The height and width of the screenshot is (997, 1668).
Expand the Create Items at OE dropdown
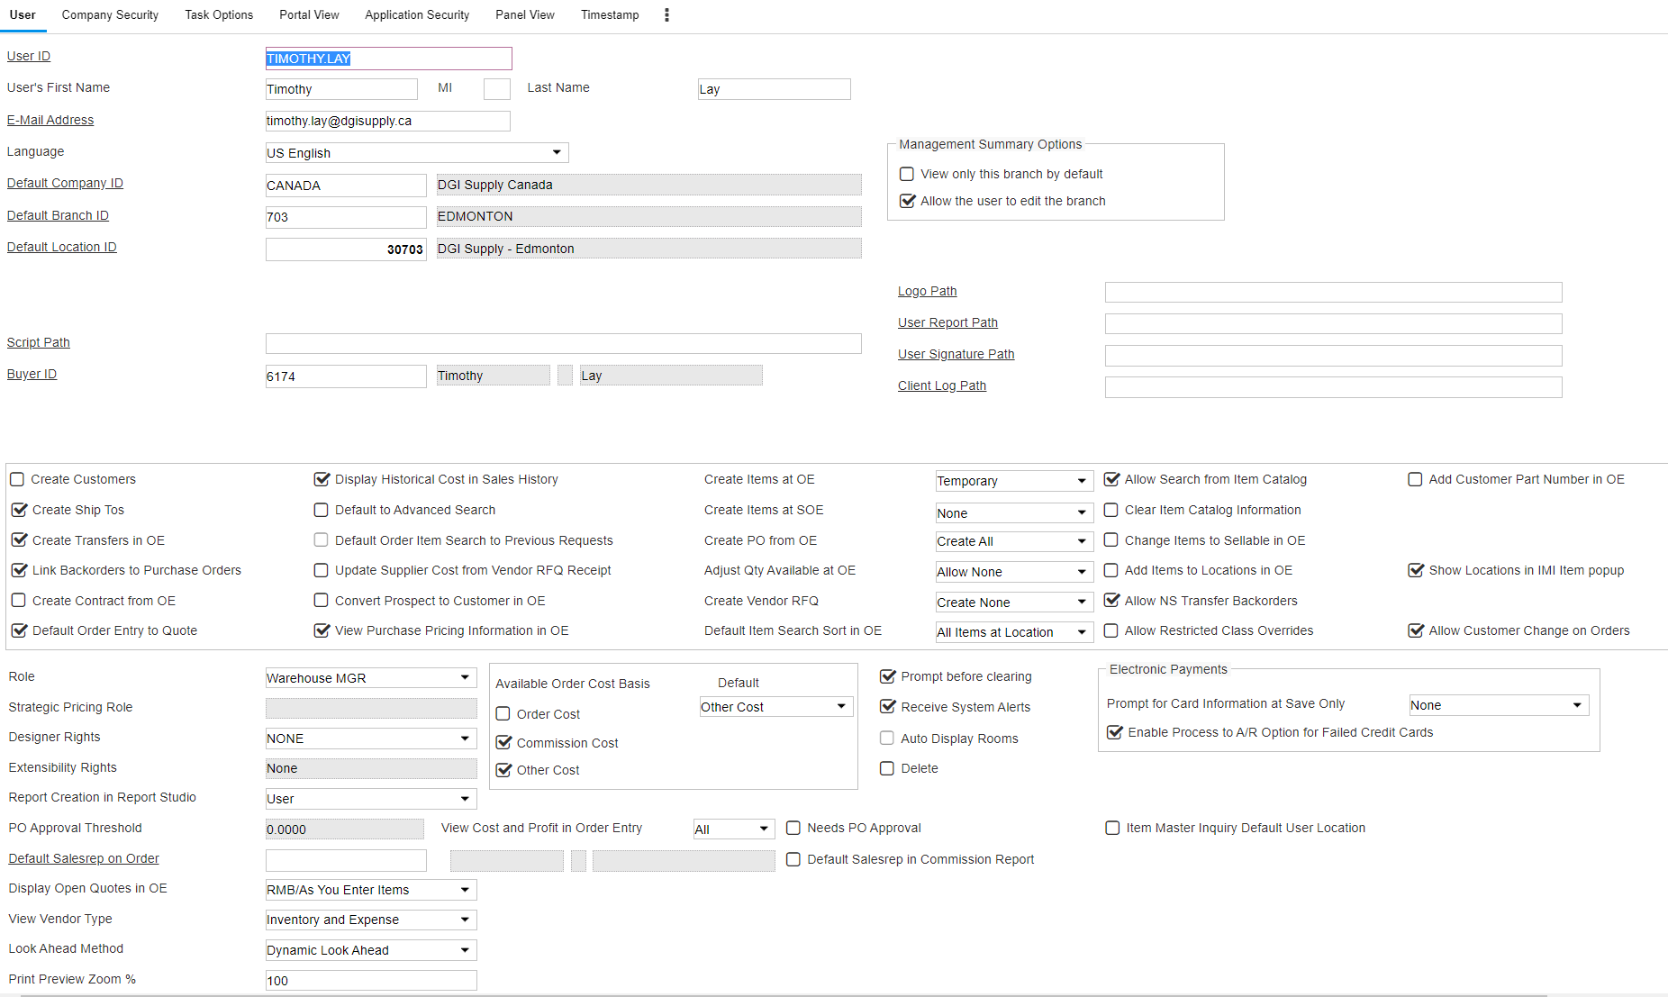1013,481
